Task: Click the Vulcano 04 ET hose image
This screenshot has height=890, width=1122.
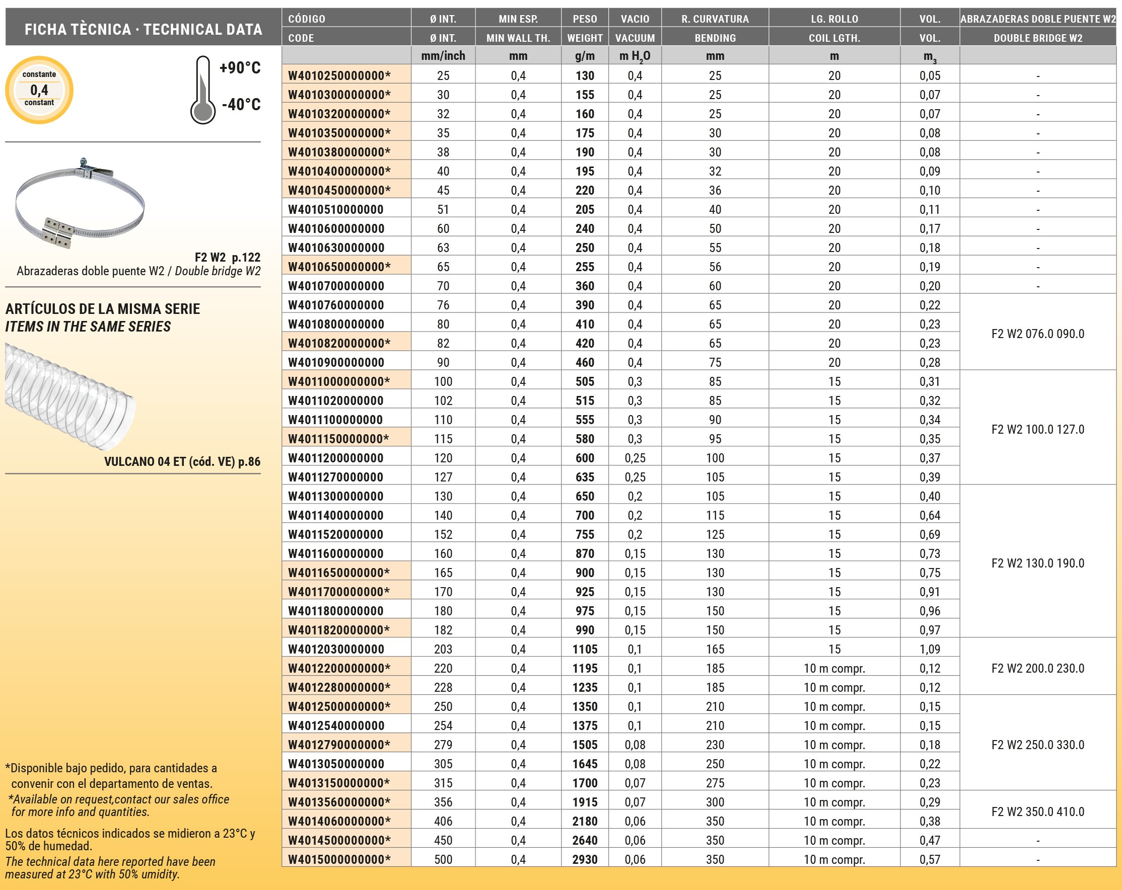Action: click(x=69, y=396)
